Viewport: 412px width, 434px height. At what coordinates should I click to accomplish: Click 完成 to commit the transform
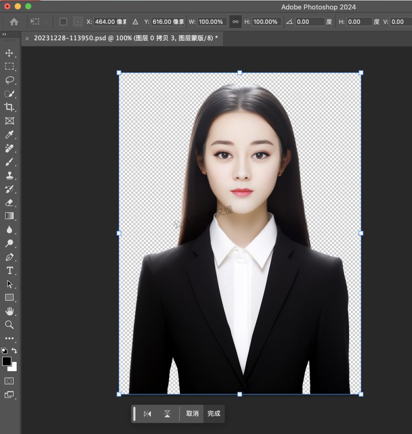214,414
